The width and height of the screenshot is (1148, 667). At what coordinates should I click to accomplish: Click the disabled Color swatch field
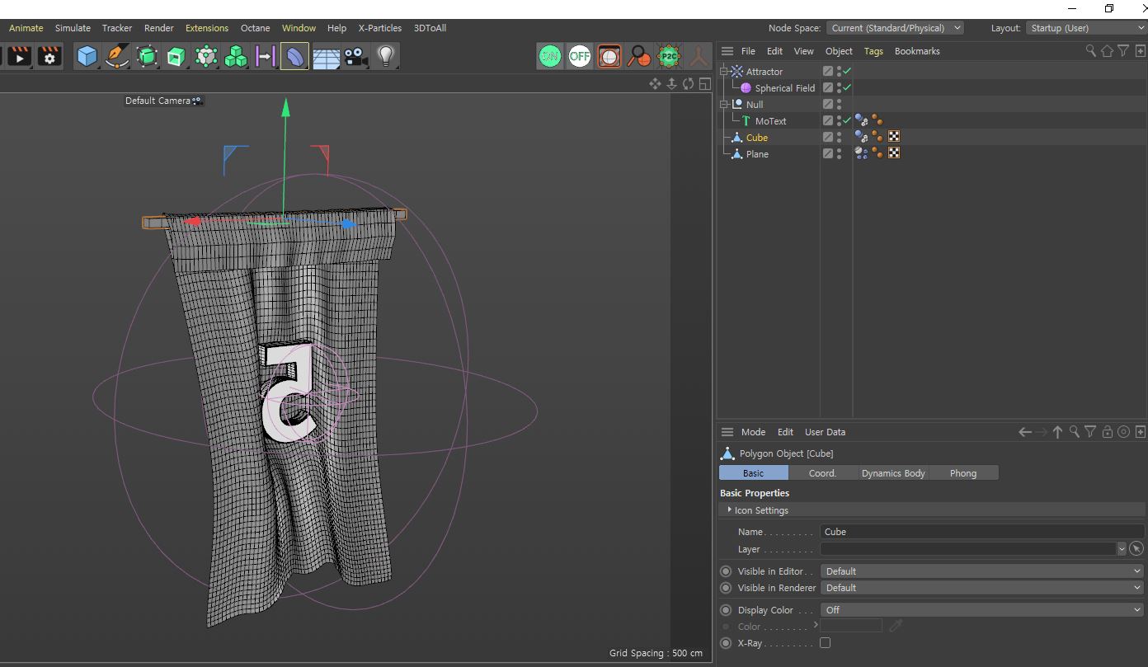851,627
